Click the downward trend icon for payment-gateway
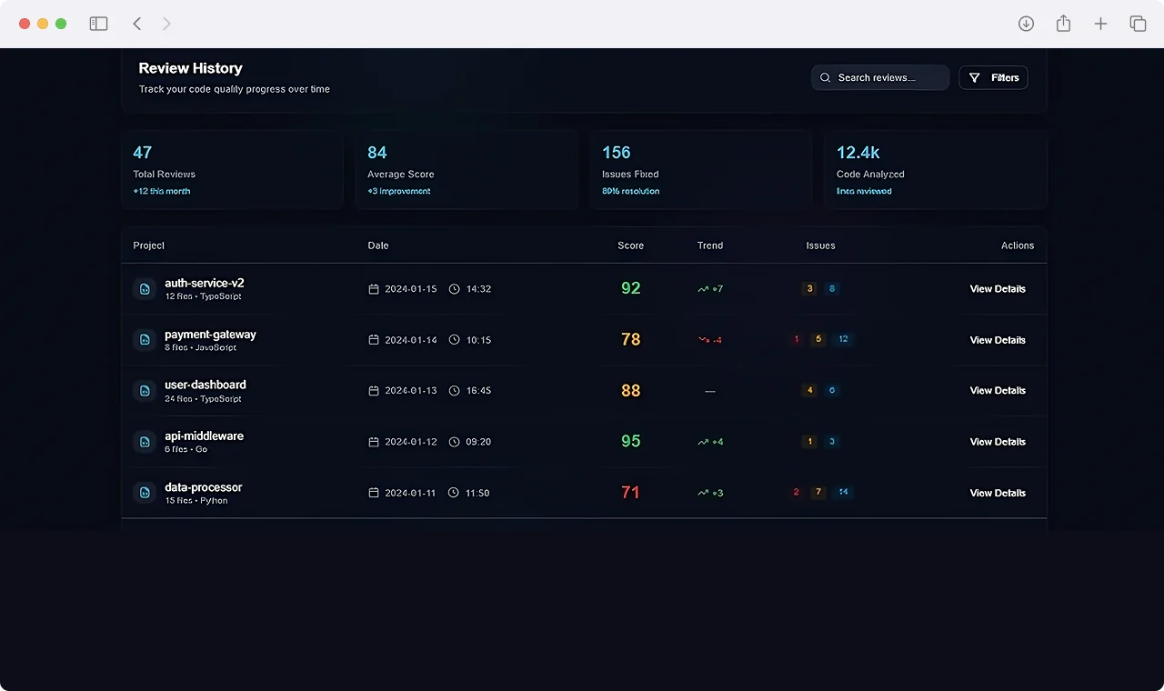1164x691 pixels. coord(703,340)
